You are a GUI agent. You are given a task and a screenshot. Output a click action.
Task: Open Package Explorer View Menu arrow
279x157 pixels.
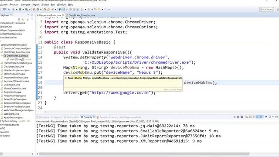(x=32, y=19)
